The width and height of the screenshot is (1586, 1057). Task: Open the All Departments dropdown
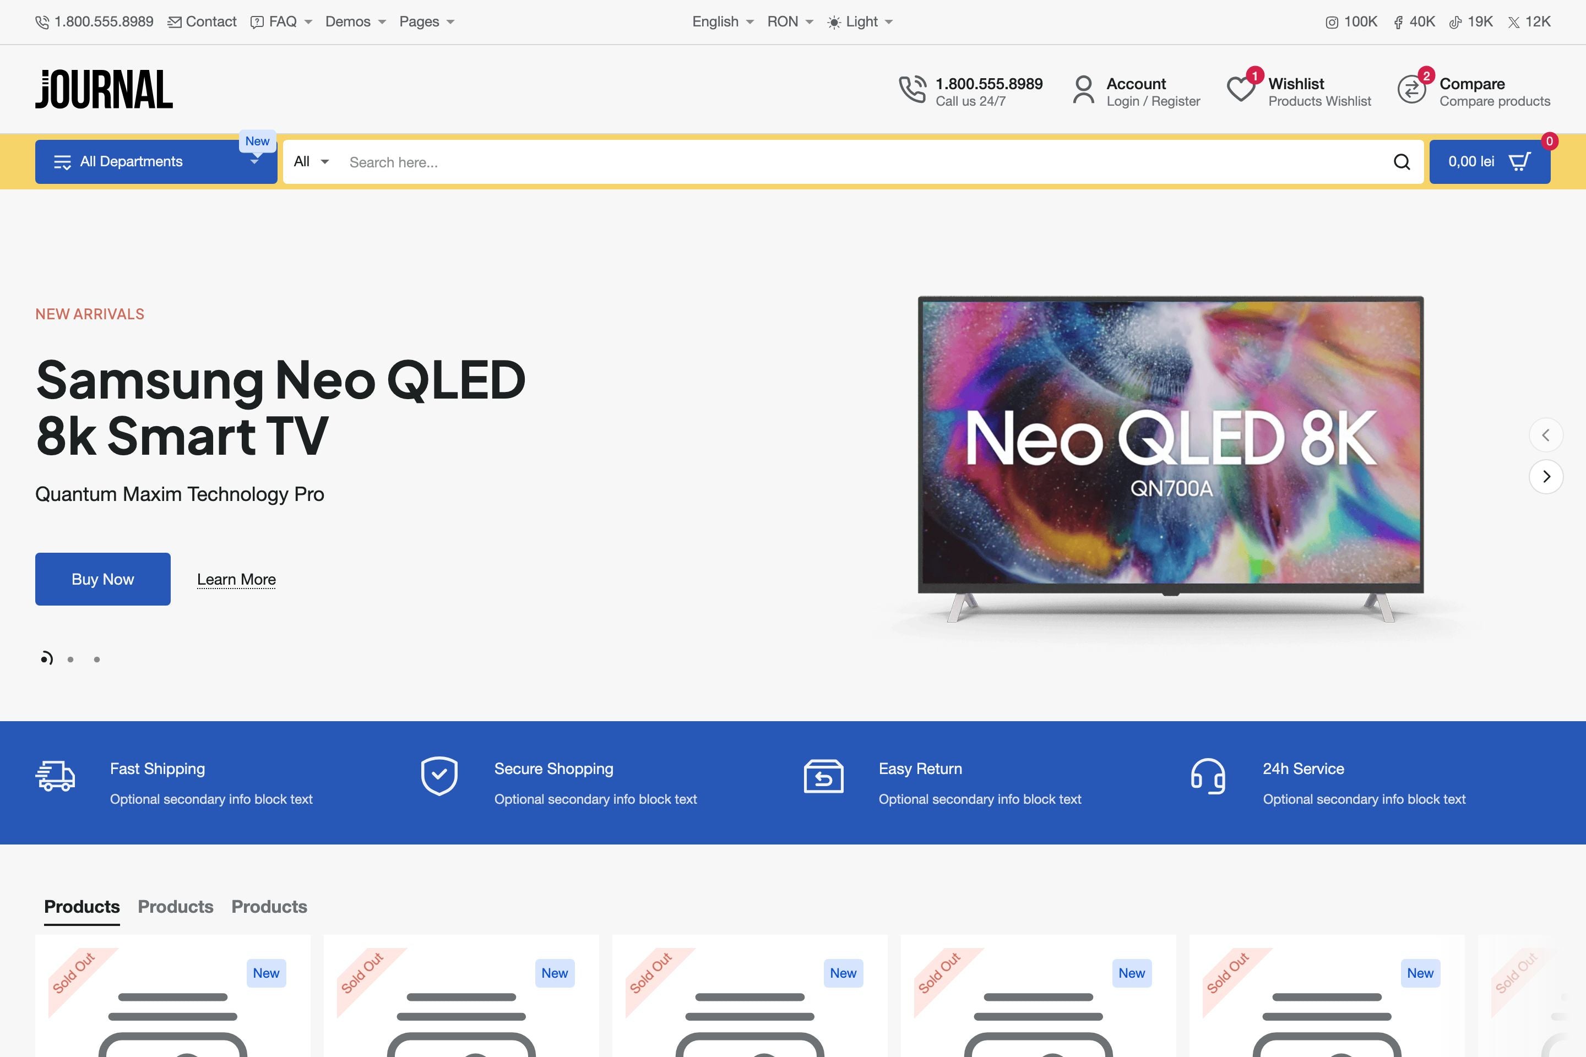pos(156,162)
